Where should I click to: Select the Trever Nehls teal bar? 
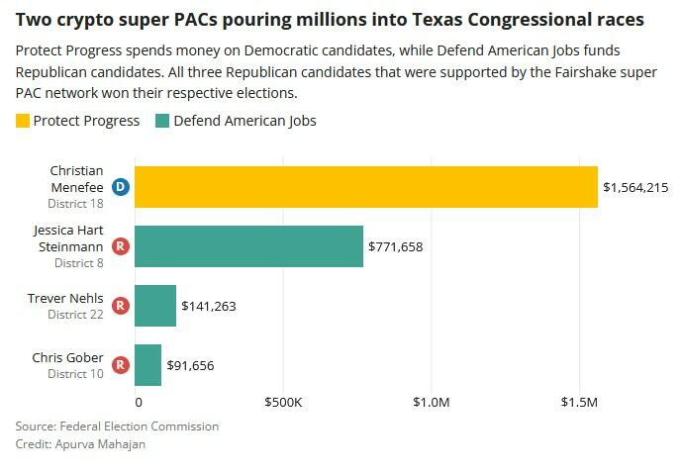(x=155, y=306)
